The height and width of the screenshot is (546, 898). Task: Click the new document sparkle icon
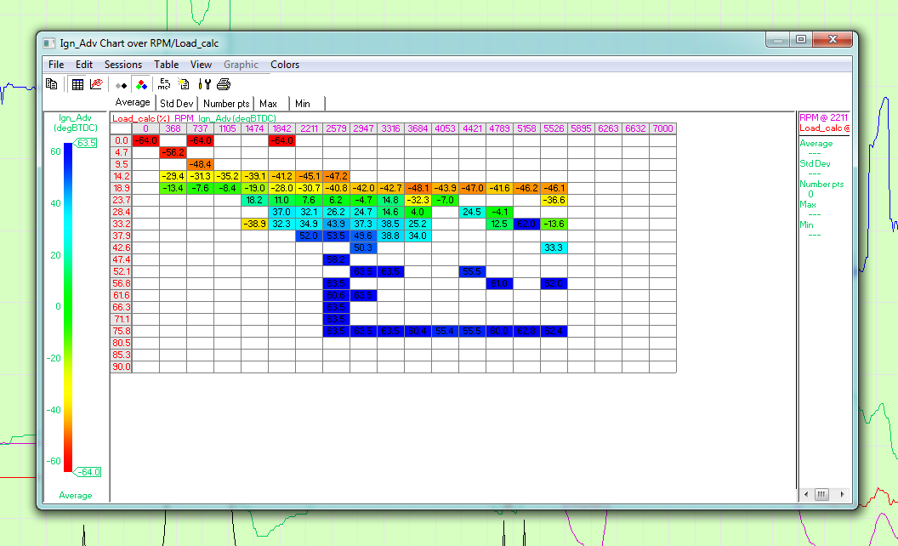pyautogui.click(x=184, y=84)
